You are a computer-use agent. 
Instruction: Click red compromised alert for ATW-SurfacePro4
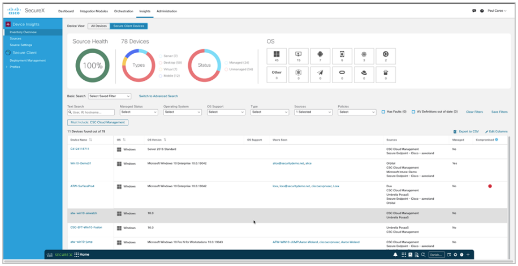[490, 186]
